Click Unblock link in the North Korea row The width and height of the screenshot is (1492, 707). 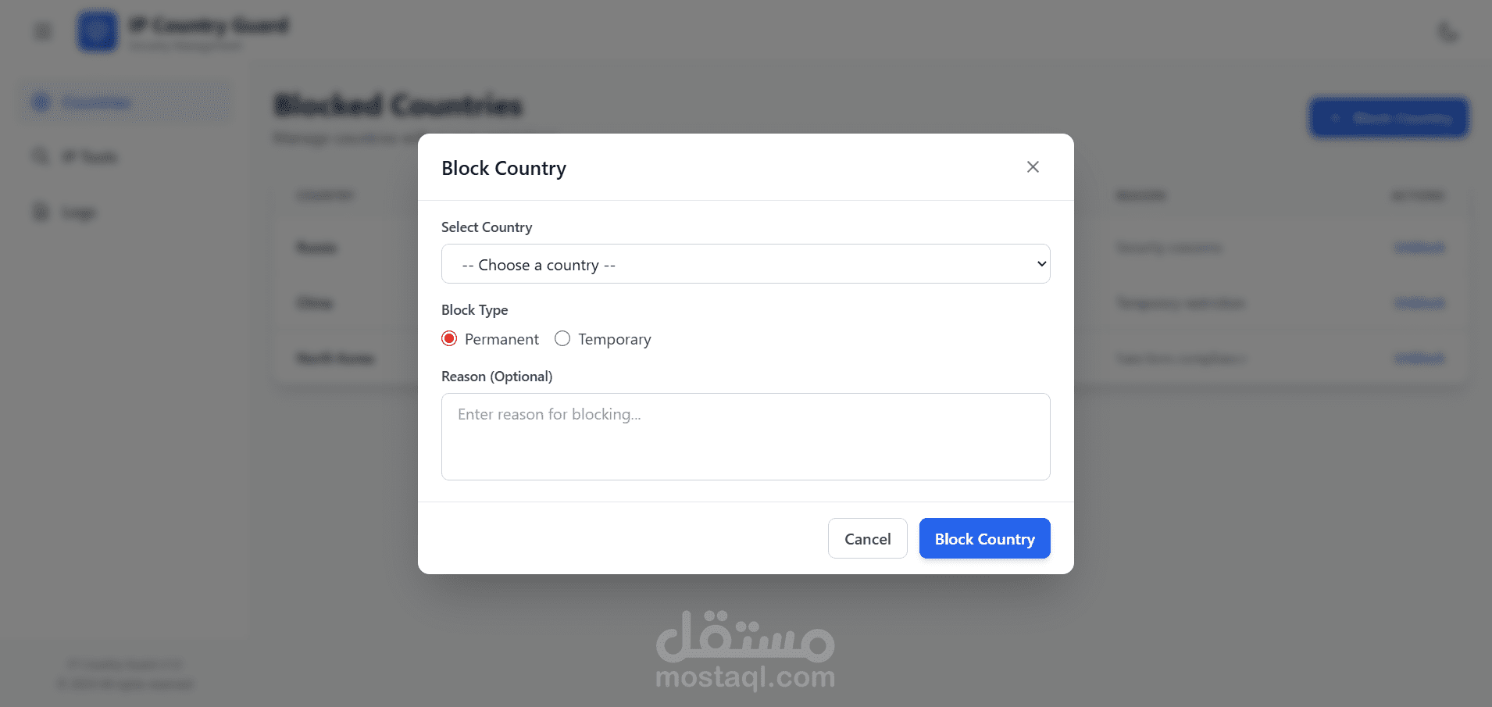click(1419, 359)
